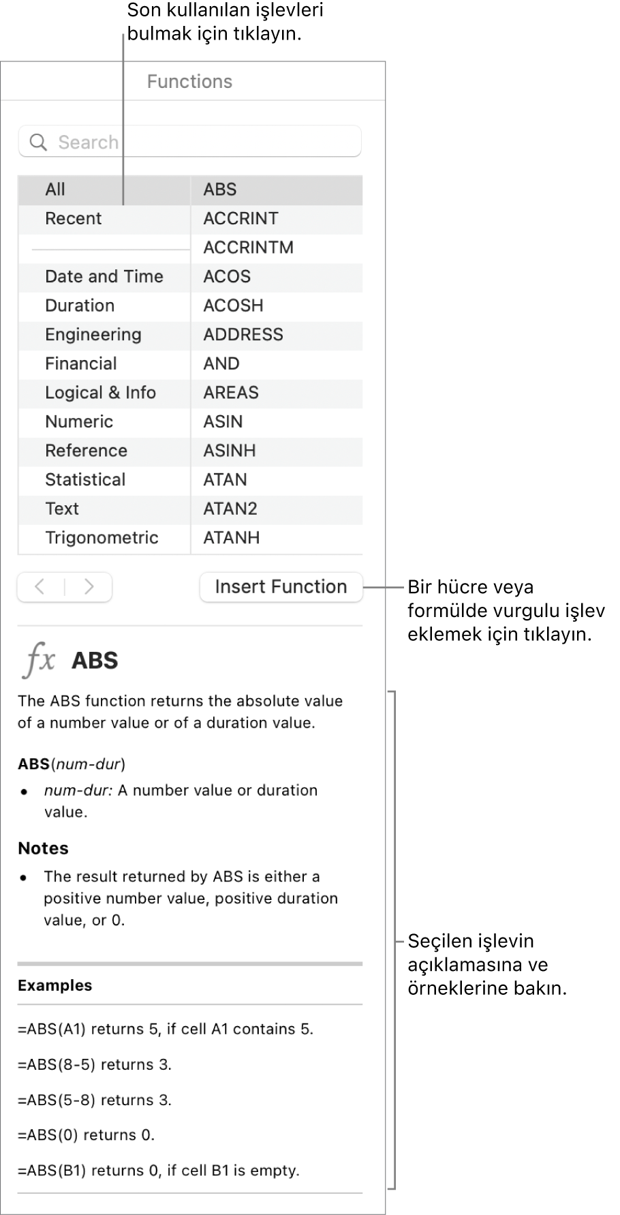The height and width of the screenshot is (1215, 620).
Task: Click the back arrow navigation button
Action: point(40,587)
